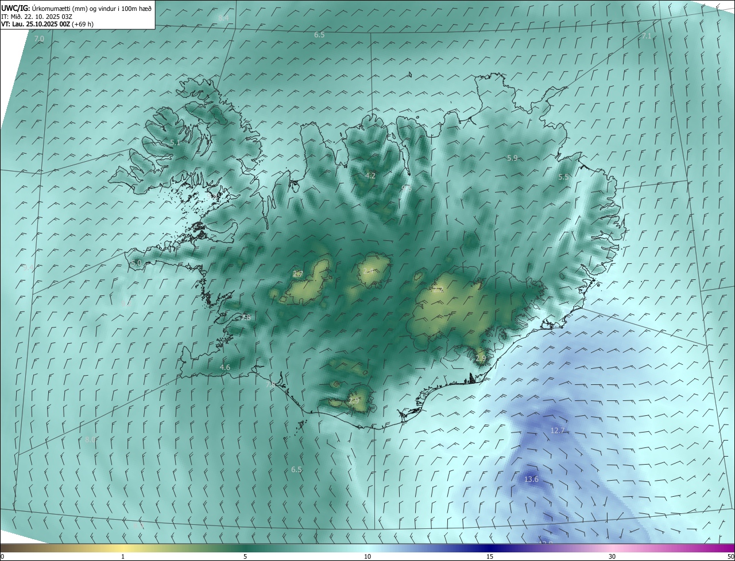
Task: Click the color scale tick labeled 0
Action: point(2,556)
